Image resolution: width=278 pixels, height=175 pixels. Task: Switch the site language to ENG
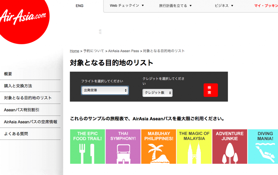tap(80, 5)
